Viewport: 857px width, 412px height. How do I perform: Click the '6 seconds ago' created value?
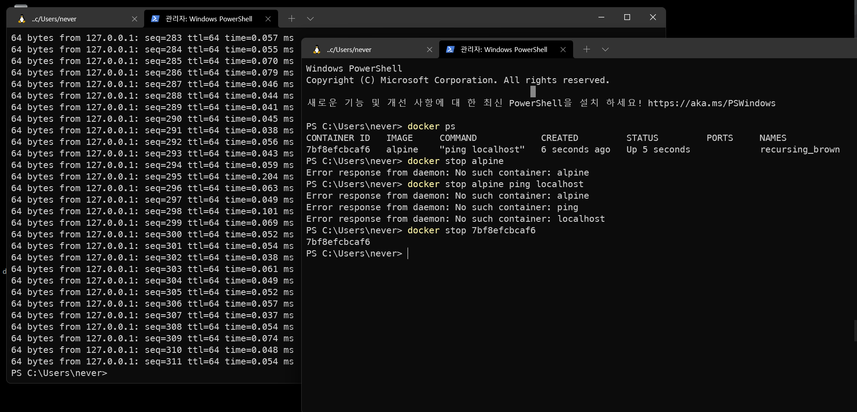pyautogui.click(x=576, y=149)
